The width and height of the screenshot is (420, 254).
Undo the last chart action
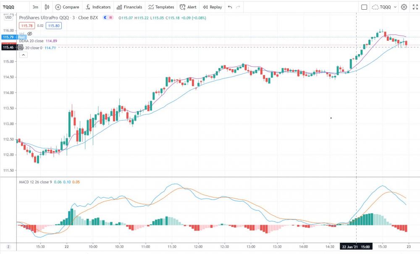click(230, 7)
